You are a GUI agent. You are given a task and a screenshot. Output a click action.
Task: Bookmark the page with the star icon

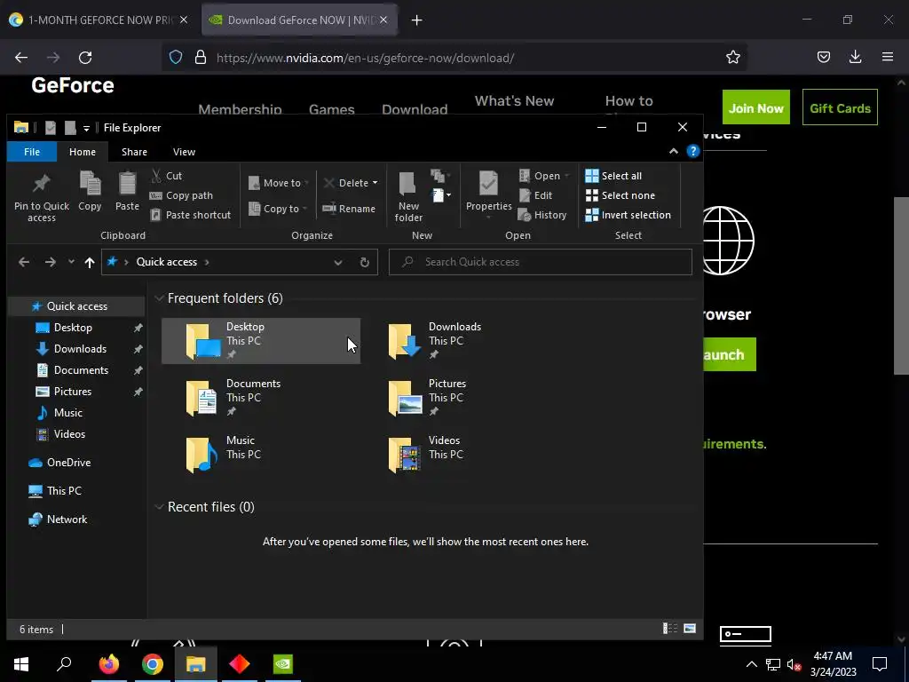click(x=732, y=58)
